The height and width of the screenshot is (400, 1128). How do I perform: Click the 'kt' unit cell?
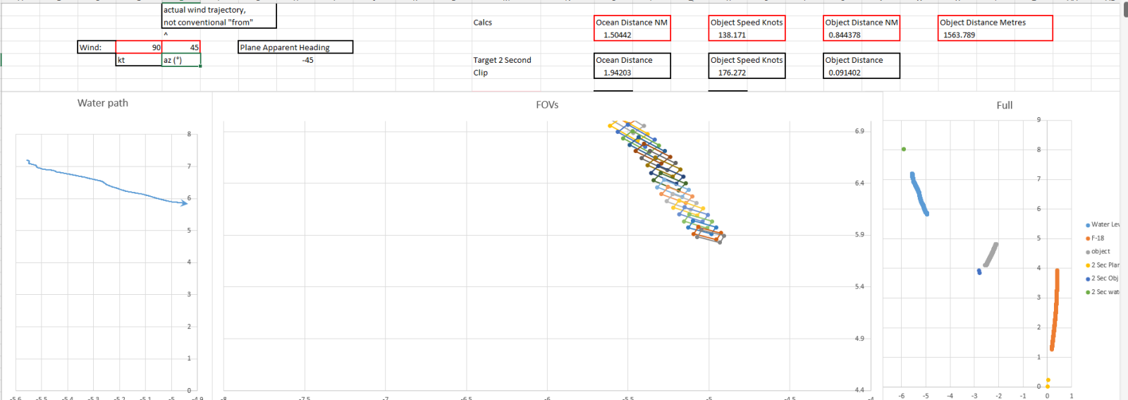click(x=139, y=60)
